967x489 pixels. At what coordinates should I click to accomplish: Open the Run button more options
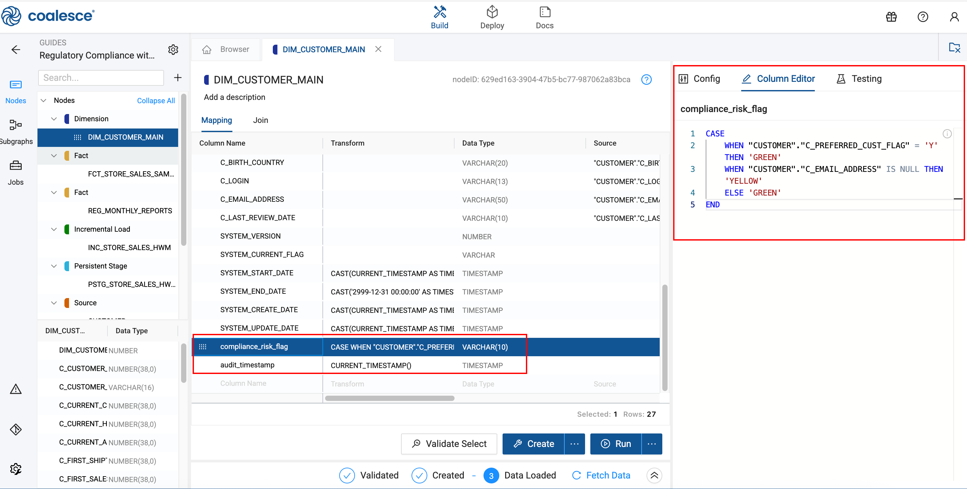[652, 444]
